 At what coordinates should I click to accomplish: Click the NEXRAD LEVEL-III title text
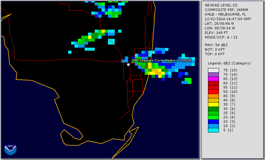tap(221, 5)
